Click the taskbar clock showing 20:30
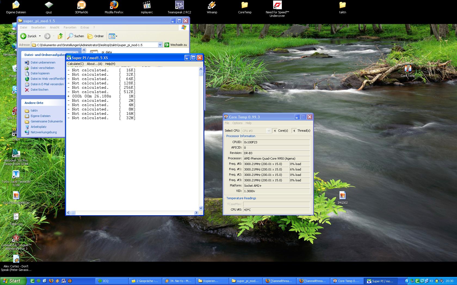This screenshot has width=457, height=285. coord(449,281)
